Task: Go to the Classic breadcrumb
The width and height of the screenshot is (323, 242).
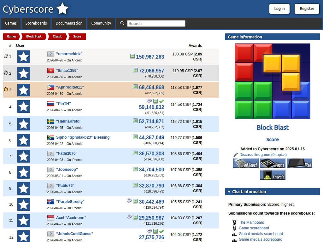Action: [57, 37]
